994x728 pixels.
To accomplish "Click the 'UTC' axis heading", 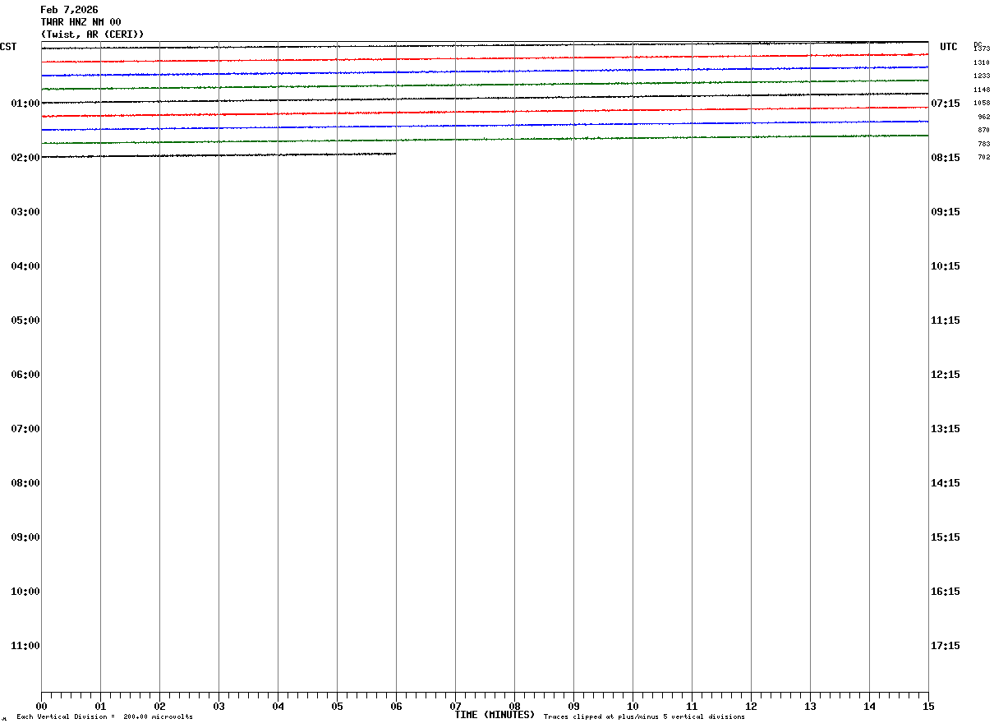I will (949, 47).
